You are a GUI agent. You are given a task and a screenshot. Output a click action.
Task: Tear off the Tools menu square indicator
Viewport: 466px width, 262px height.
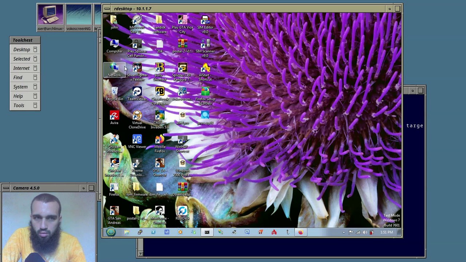click(x=35, y=106)
